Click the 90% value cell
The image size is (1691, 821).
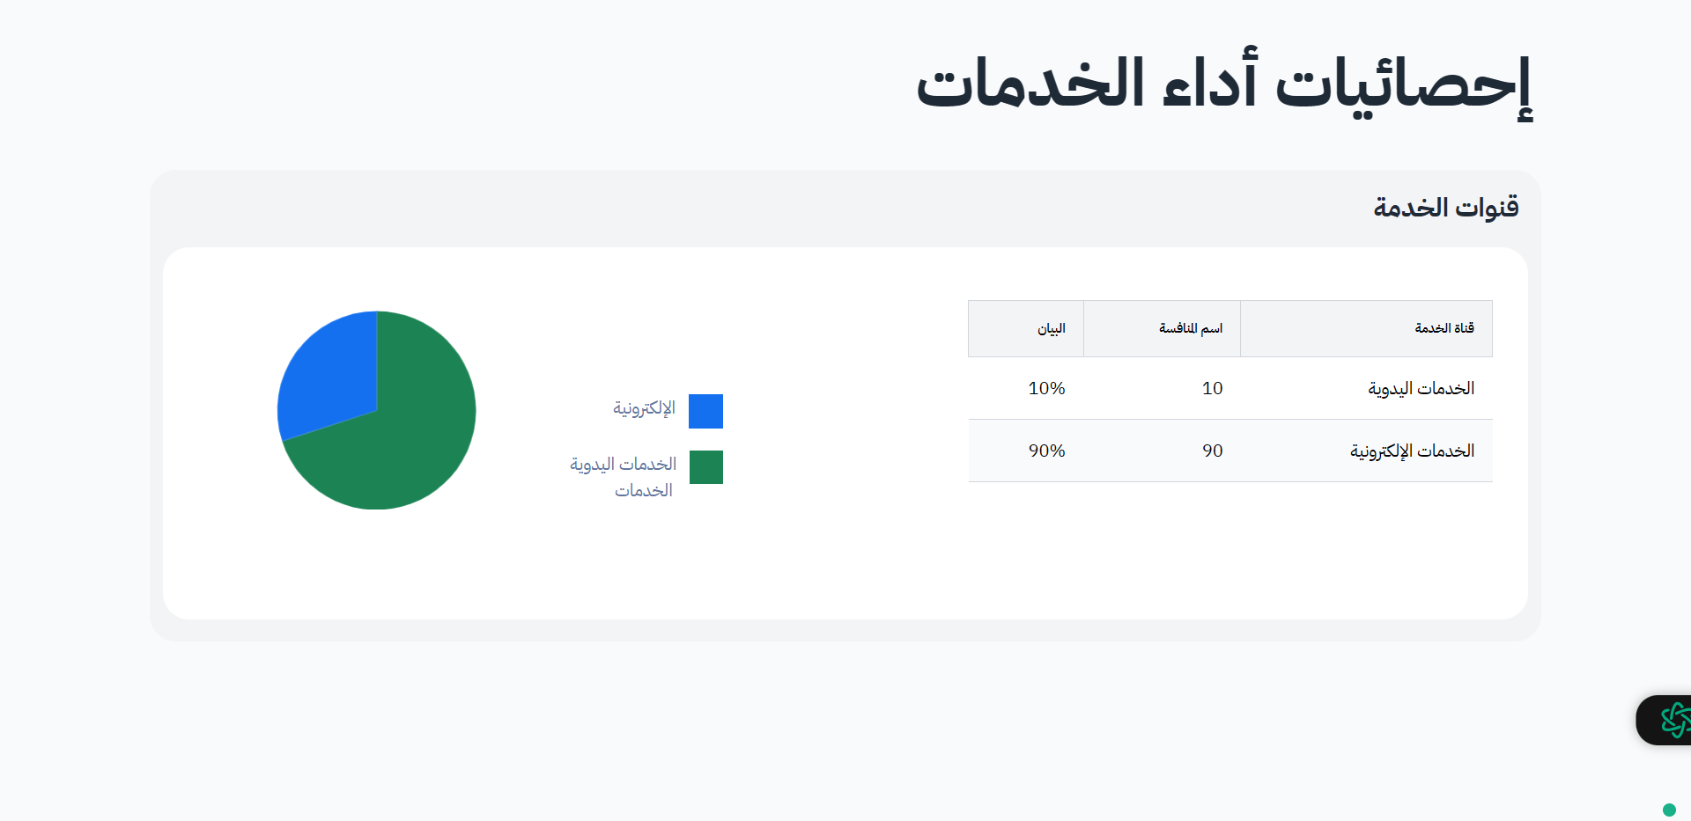[x=1046, y=451]
